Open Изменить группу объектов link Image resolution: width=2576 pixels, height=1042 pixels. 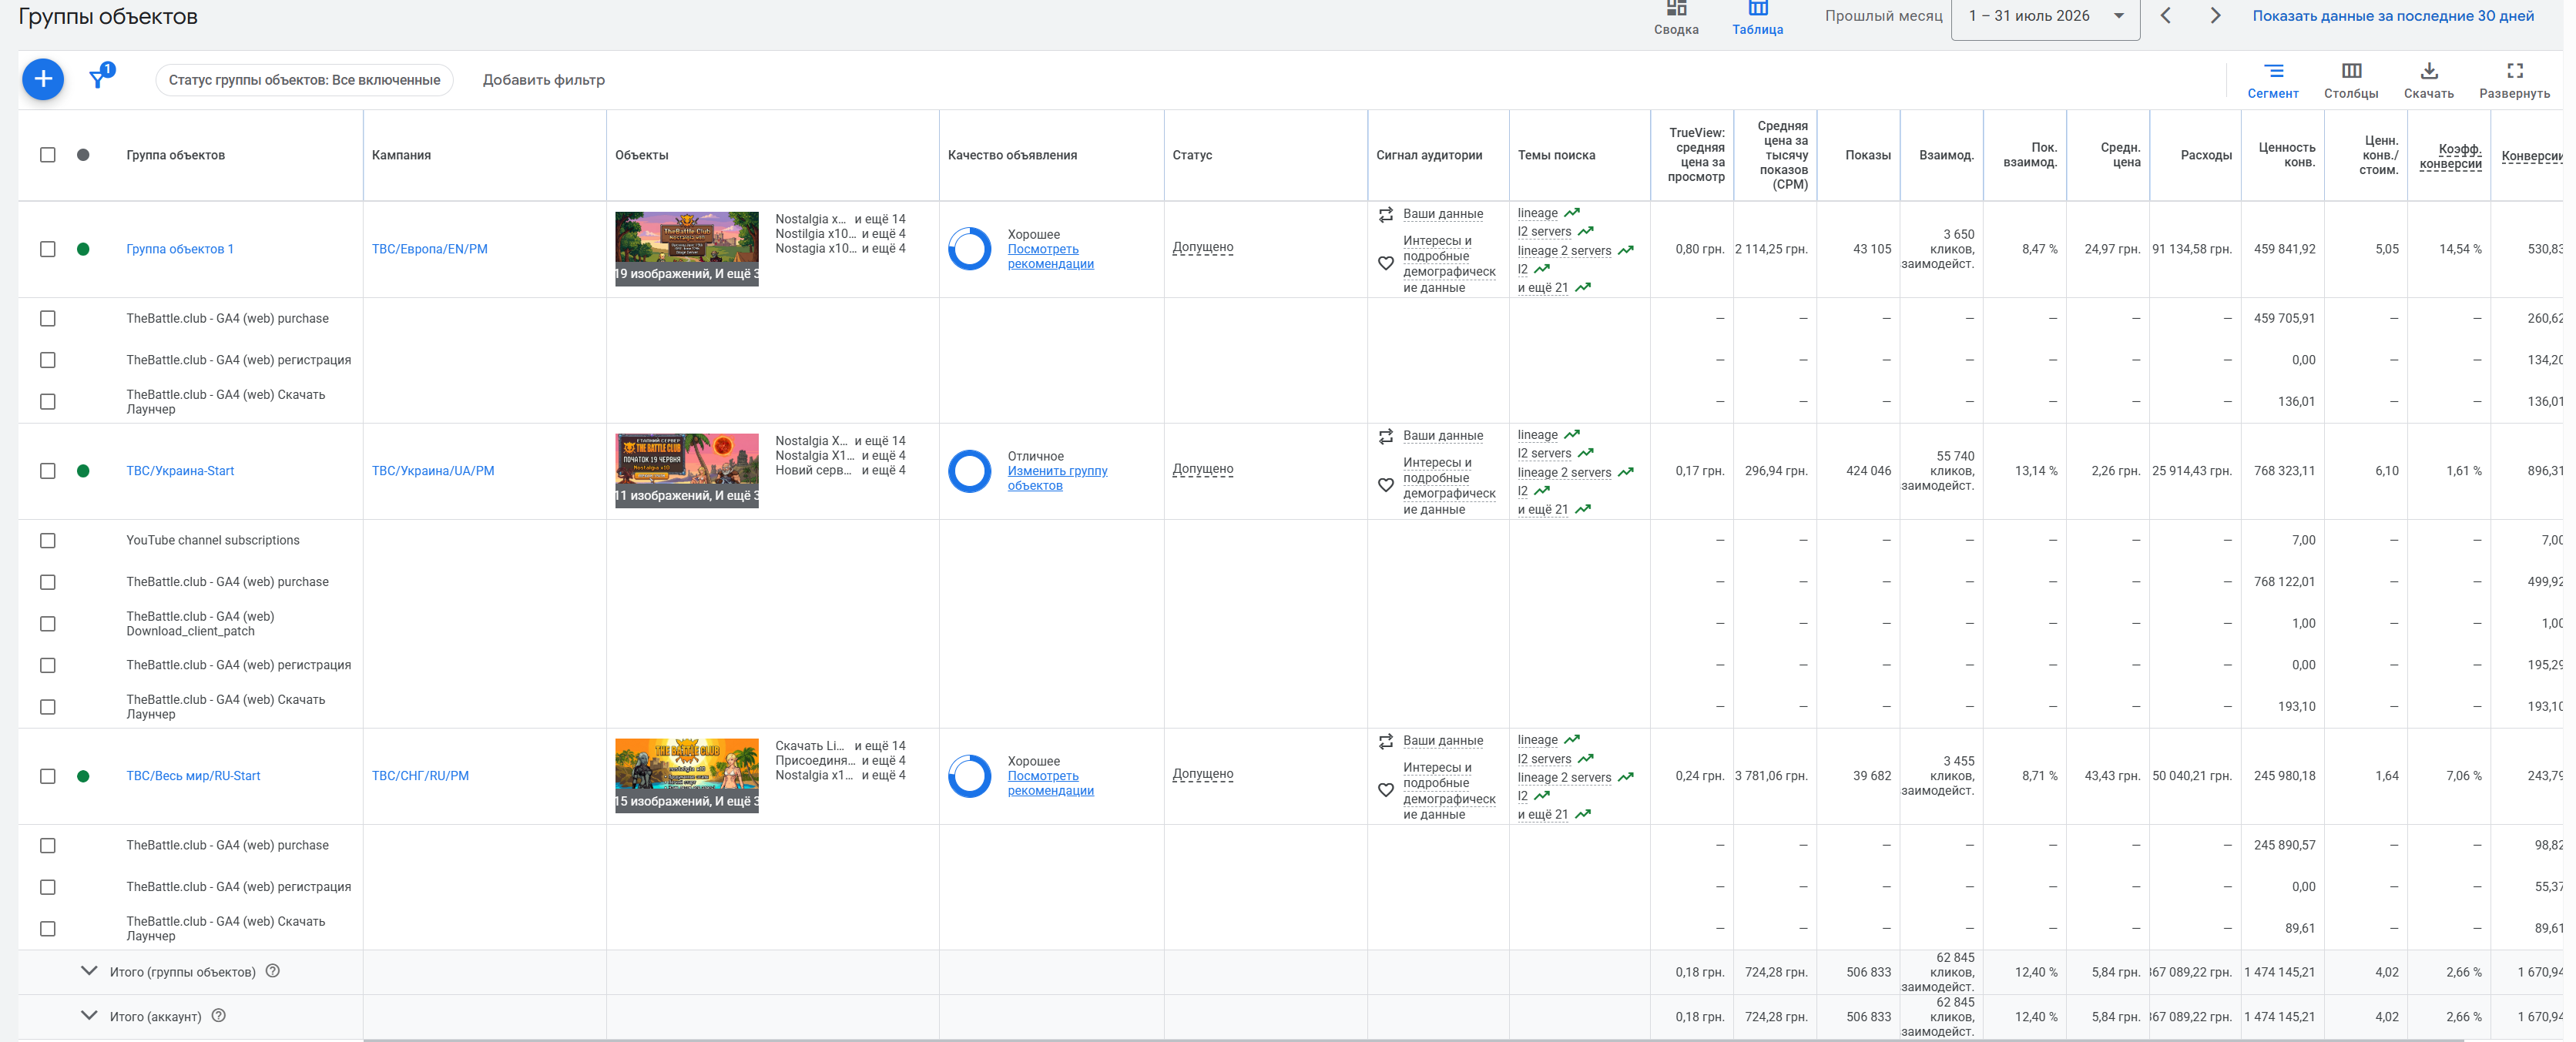point(1057,478)
